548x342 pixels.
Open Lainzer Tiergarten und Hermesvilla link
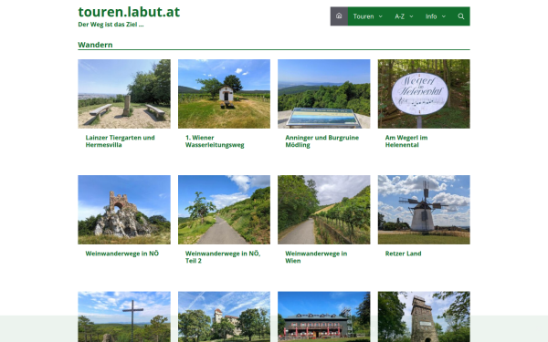120,141
